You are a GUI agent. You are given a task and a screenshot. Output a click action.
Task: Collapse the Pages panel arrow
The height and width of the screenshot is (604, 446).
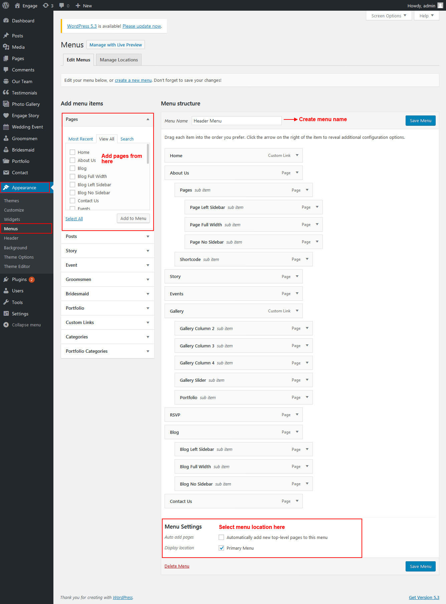148,119
